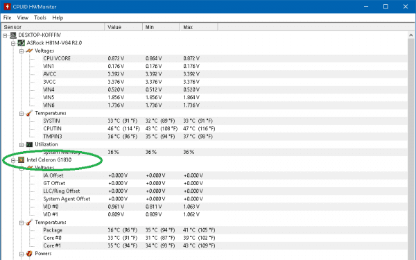Collapse the ASRock H81M-VG4 R2.0 node
The height and width of the screenshot is (260, 416).
pos(13,43)
